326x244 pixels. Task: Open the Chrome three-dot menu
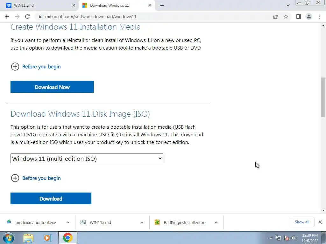319,17
